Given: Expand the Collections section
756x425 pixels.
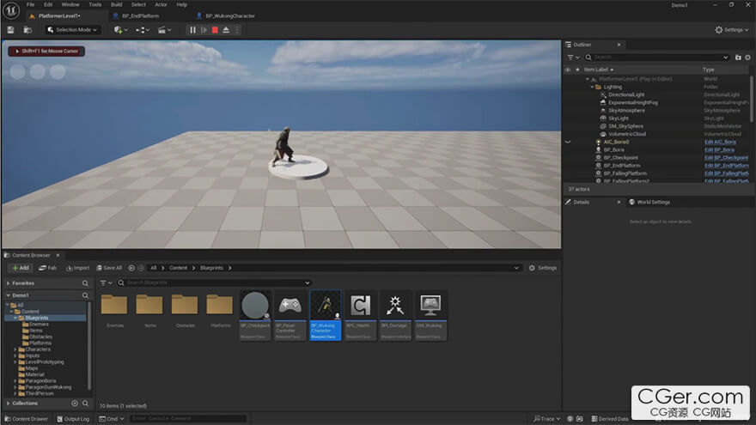Looking at the screenshot, I should tap(9, 404).
